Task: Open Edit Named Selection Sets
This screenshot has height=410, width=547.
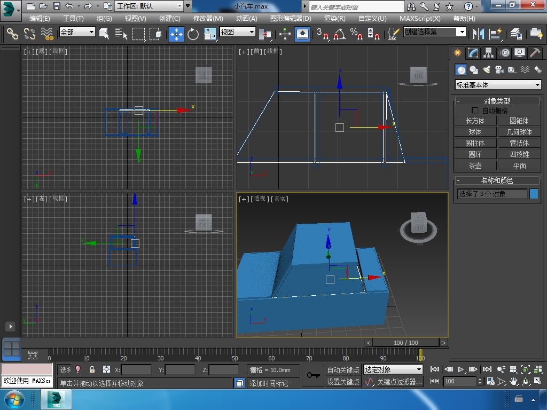Action: pyautogui.click(x=393, y=34)
